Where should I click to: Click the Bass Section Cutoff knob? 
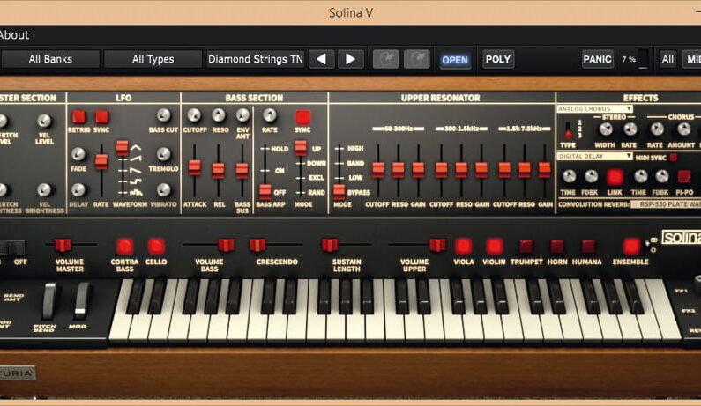194,115
